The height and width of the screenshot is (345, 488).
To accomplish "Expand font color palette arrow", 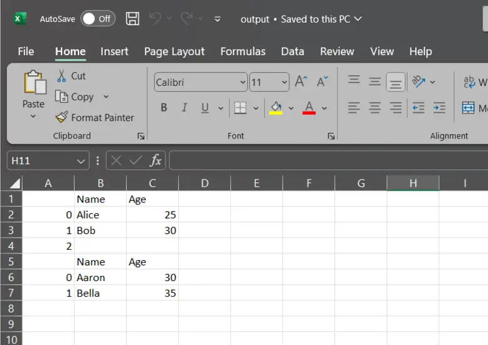I will [x=324, y=109].
